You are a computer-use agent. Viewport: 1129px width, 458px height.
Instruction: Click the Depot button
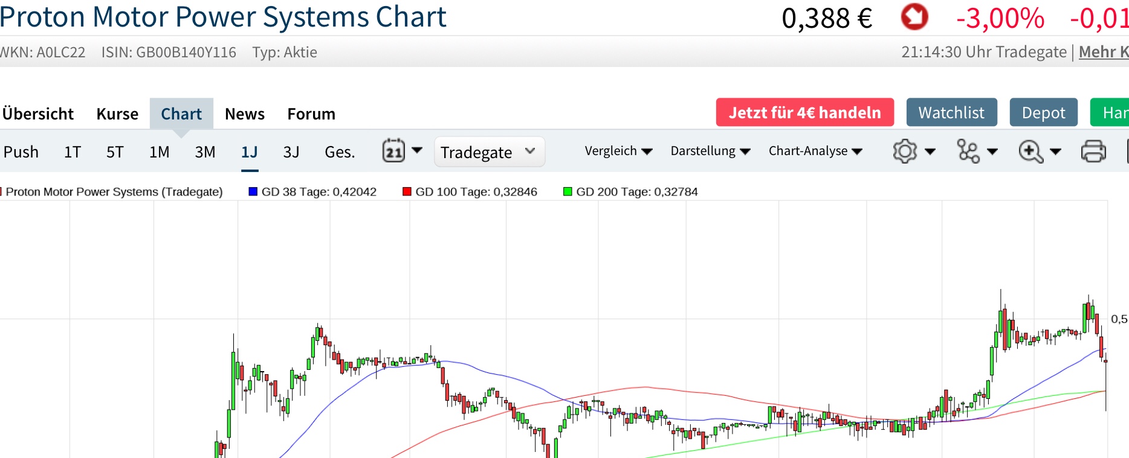pos(1043,113)
